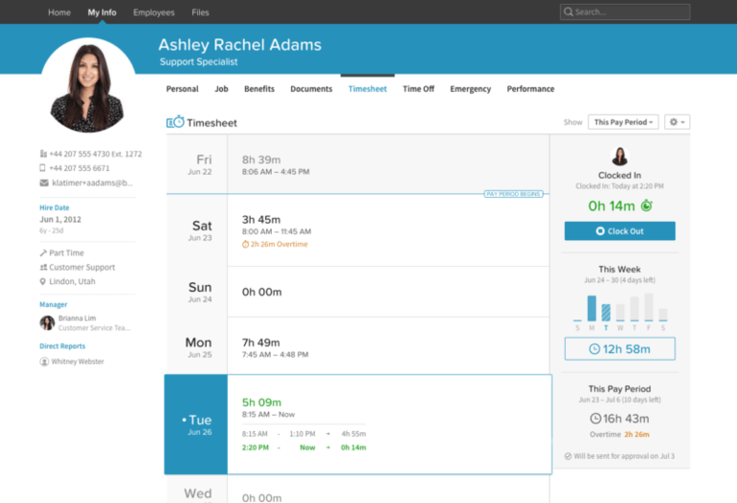This screenshot has height=503, width=737.
Task: Click the Customer Support team icon
Action: [43, 267]
